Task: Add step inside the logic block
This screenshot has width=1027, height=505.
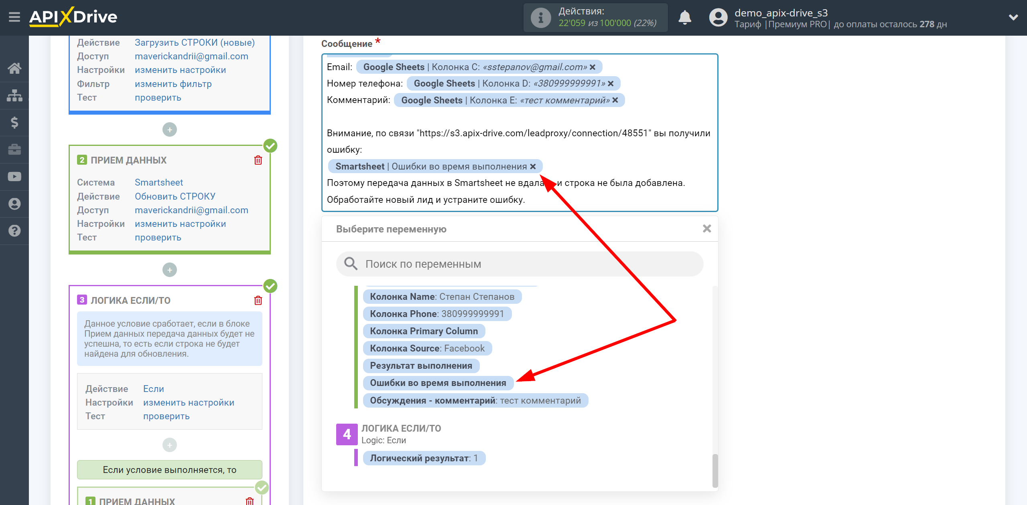Action: pos(170,445)
